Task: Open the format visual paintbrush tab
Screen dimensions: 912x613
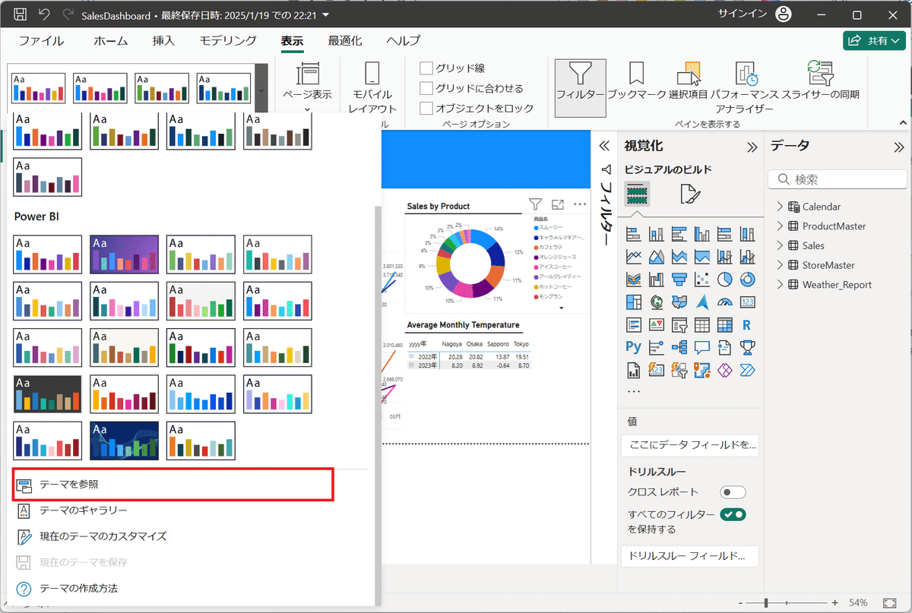Action: [x=690, y=194]
